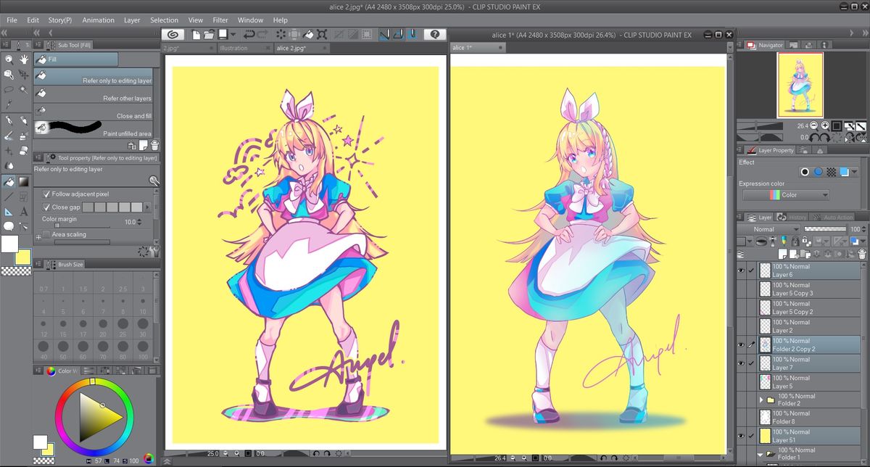870x467 pixels.
Task: Select the Gradient tool
Action: pos(24,181)
